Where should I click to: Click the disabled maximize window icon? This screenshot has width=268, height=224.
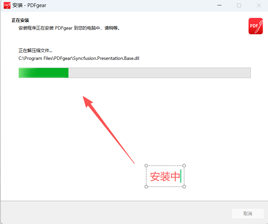click(x=239, y=5)
